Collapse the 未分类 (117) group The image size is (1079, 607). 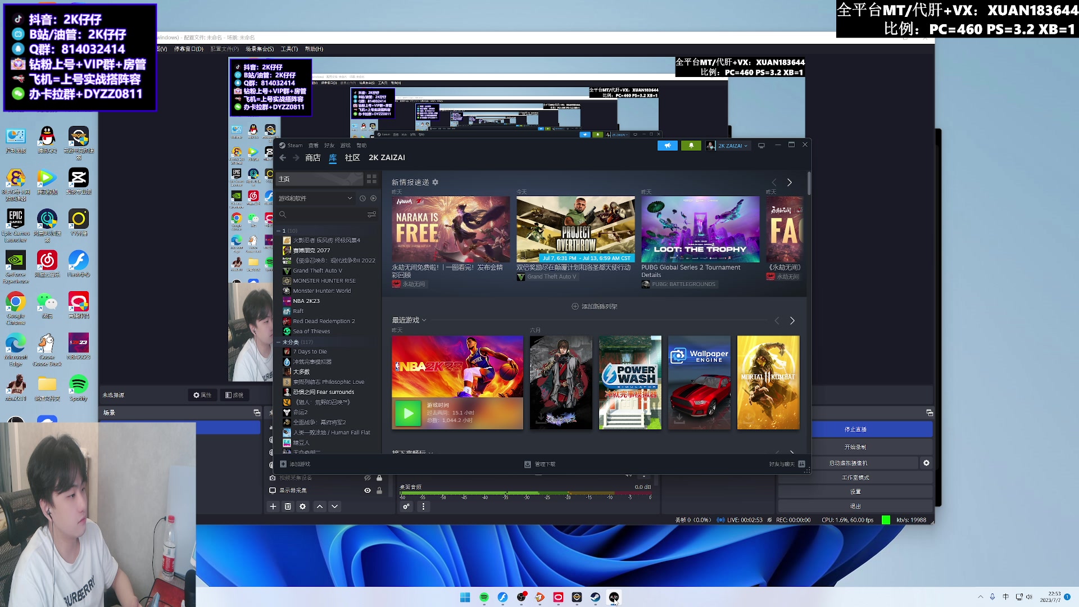coord(278,342)
